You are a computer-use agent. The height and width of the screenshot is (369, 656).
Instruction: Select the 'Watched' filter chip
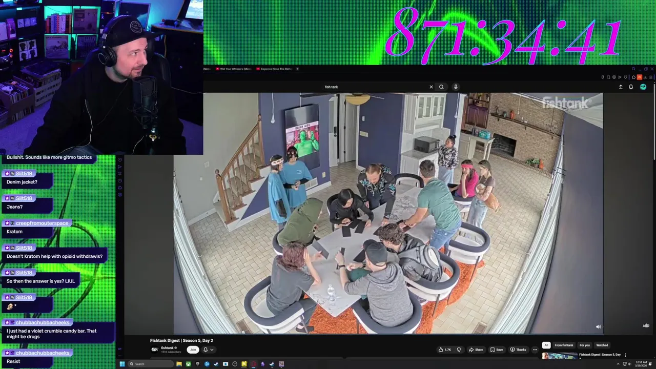coord(602,345)
